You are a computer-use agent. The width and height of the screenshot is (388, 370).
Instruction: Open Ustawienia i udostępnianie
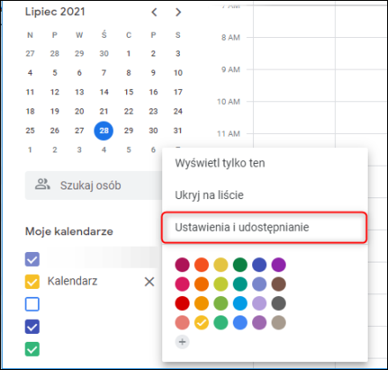pyautogui.click(x=264, y=227)
